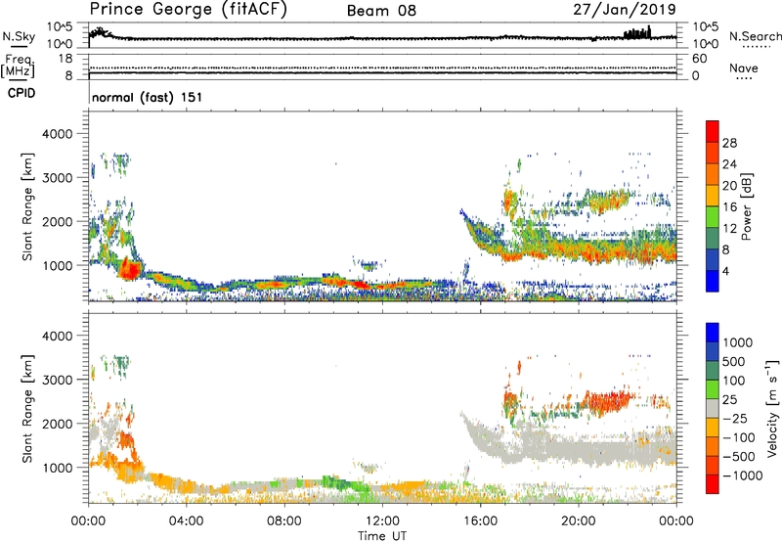Click the 'N.Sky' legend label
The image size is (782, 542).
(x=19, y=36)
